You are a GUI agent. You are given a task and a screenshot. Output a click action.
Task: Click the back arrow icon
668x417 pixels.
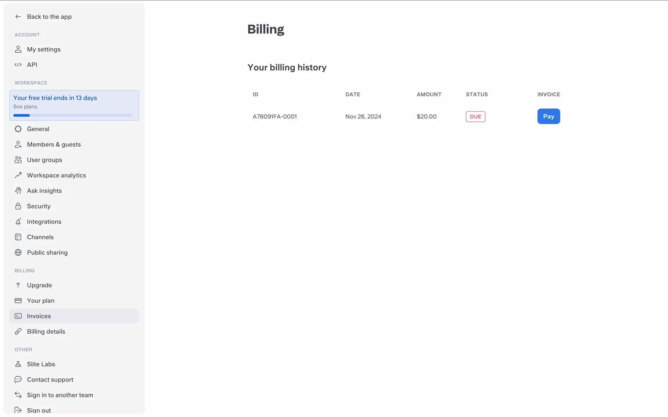pos(18,17)
